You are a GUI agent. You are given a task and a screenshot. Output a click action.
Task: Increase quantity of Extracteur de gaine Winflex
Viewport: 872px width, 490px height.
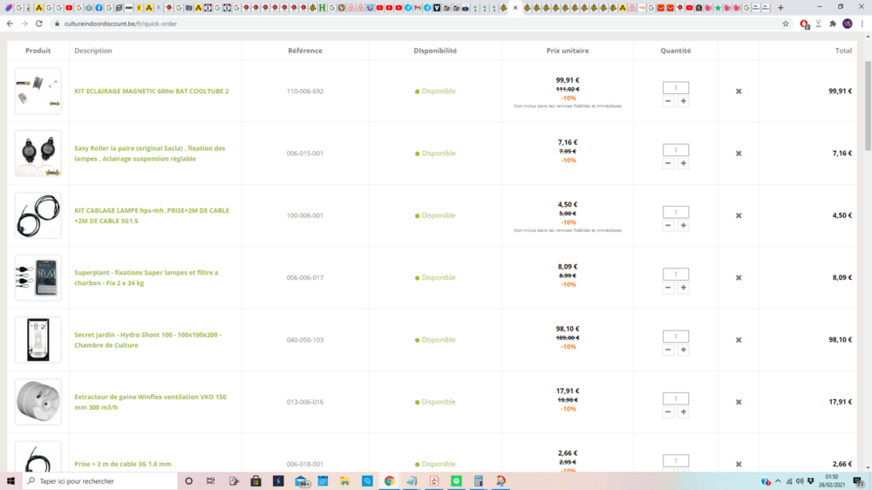[684, 412]
